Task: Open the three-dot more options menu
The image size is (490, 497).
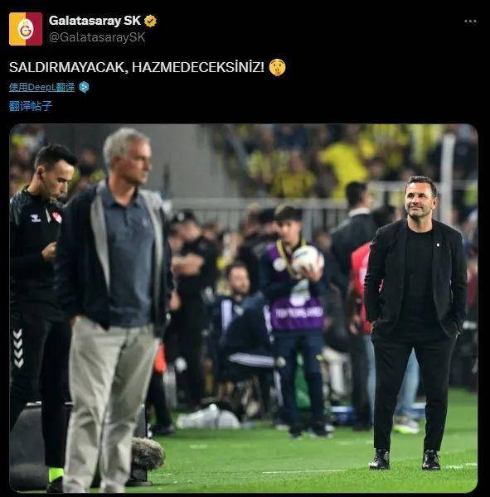Action: pyautogui.click(x=470, y=22)
